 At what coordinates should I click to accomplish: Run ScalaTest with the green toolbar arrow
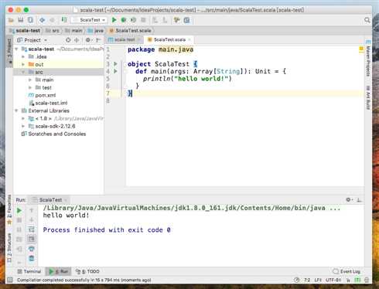(x=114, y=20)
